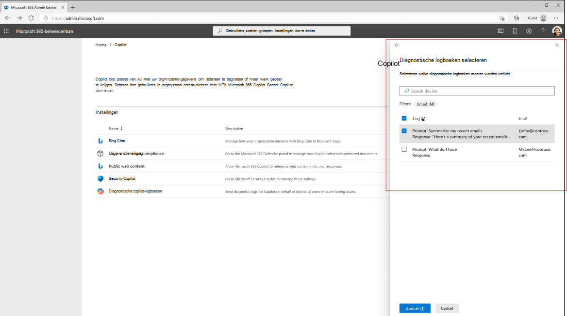Click Copilot breadcrumb

[x=120, y=45]
